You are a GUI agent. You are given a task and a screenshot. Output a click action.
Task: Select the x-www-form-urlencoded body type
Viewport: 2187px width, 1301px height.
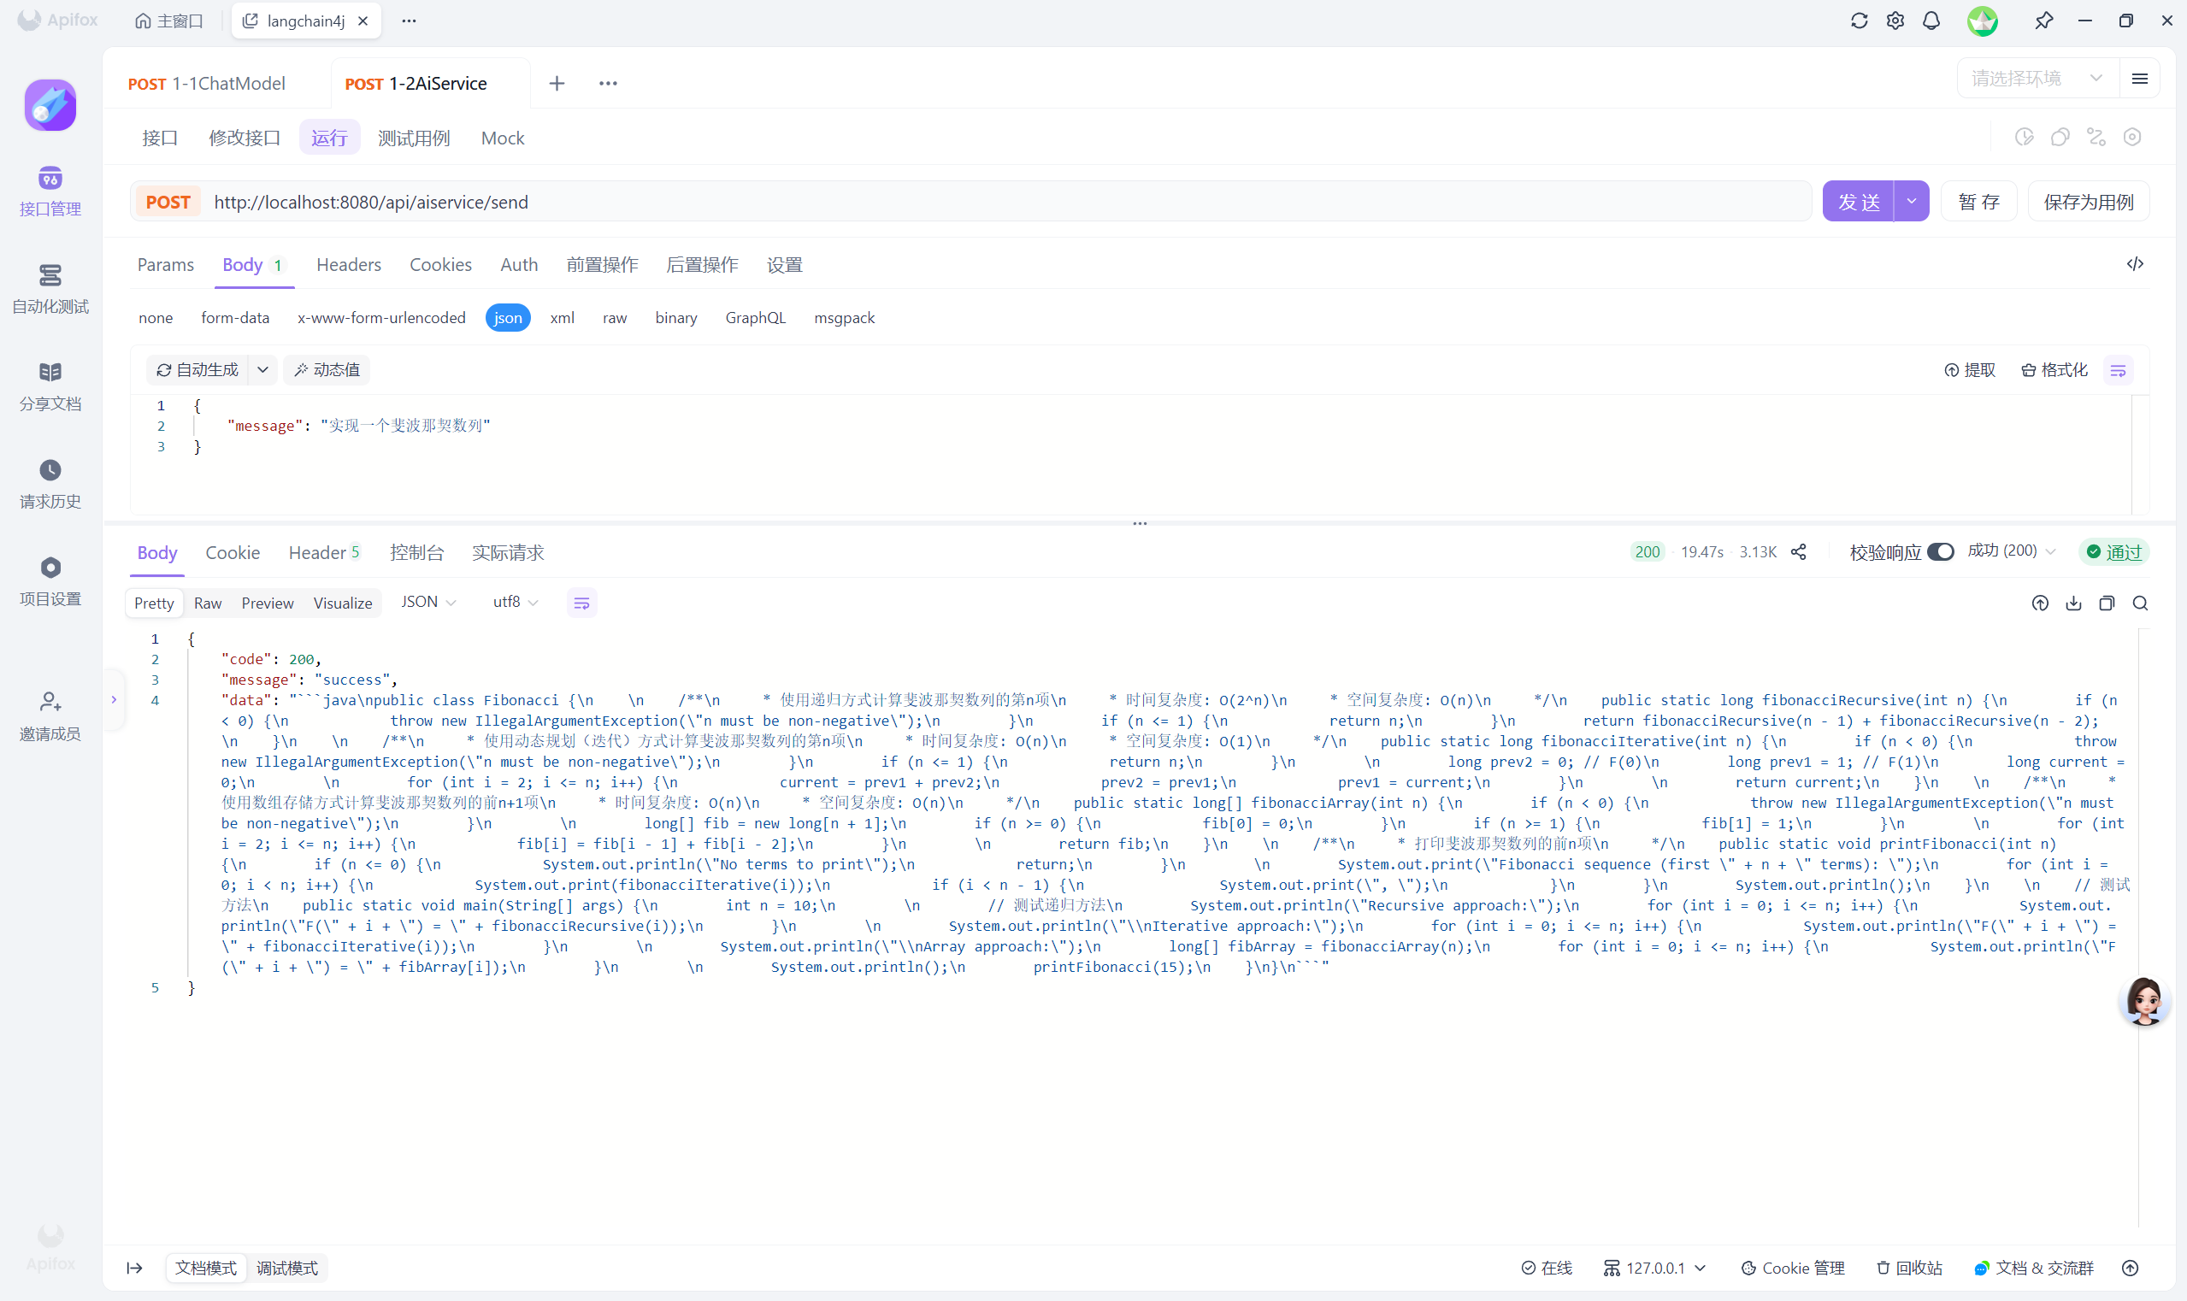pyautogui.click(x=381, y=318)
